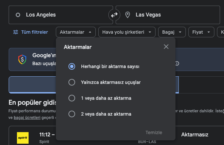Click the circle icon beside Los Angeles

[x=18, y=15]
